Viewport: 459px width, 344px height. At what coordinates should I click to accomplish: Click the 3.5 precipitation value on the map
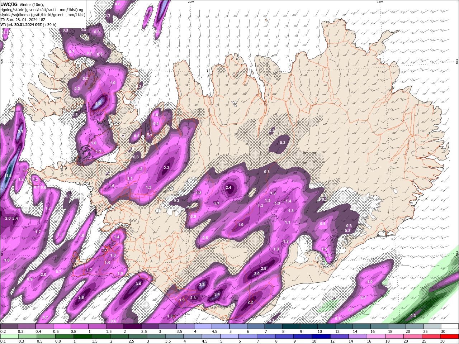click(202, 285)
